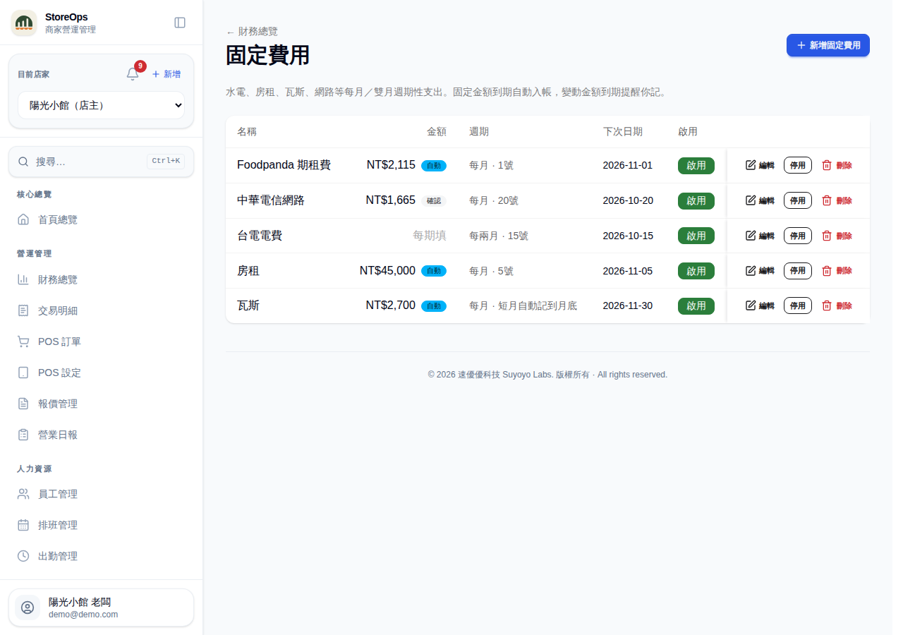
Task: Click the 名稱 column header
Action: click(247, 132)
